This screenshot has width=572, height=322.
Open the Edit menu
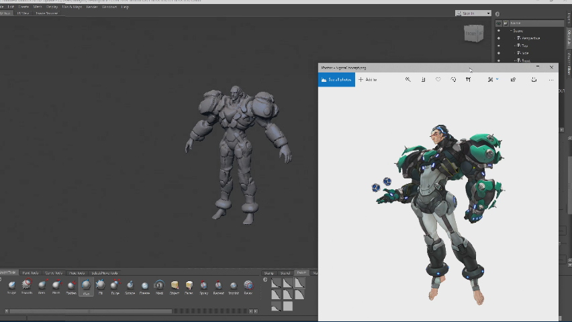(11, 7)
